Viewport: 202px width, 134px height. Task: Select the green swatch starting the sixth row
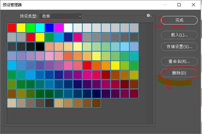pos(12,75)
